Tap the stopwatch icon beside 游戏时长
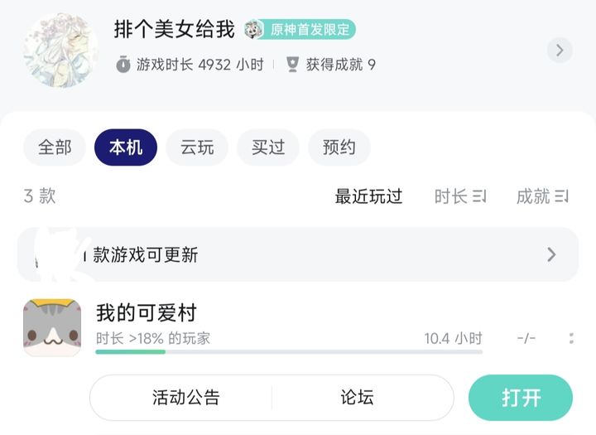Viewport: 596px width, 435px height. point(123,65)
